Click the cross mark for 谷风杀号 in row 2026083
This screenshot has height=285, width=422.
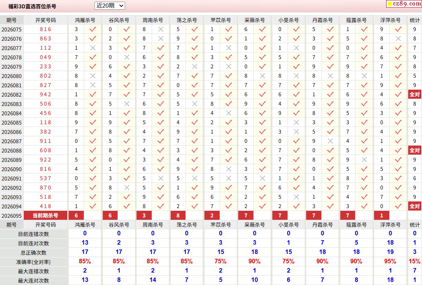tap(127, 104)
